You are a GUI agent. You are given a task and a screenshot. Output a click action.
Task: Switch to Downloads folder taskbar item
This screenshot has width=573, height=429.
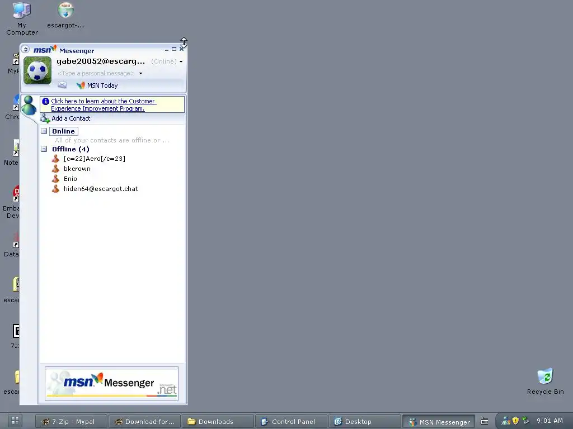click(218, 422)
